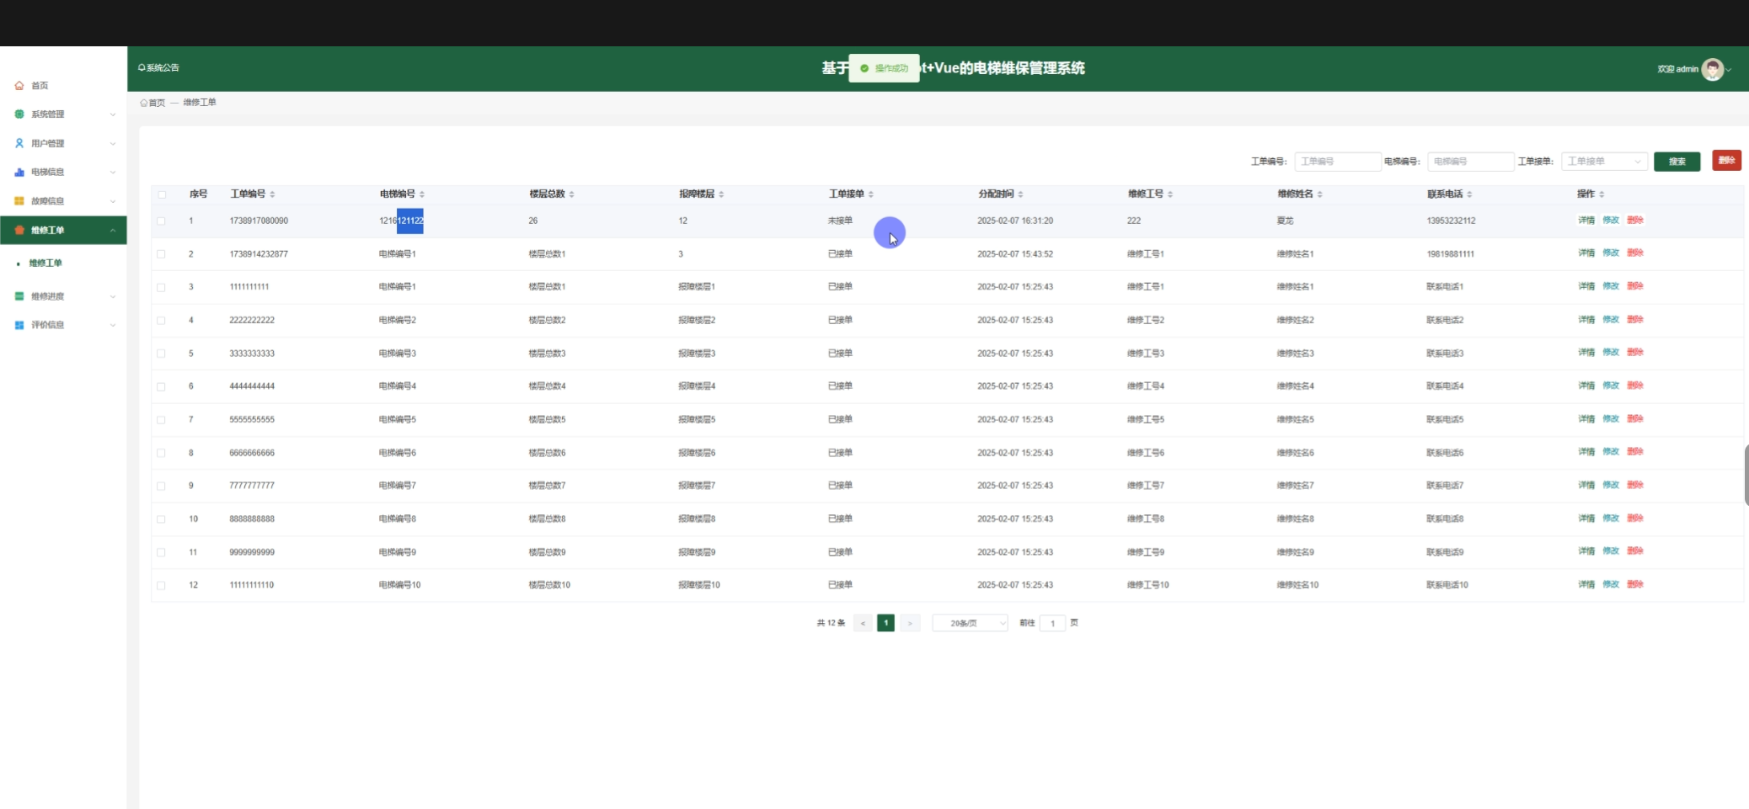Click the green 搜索 search button

click(x=1677, y=162)
